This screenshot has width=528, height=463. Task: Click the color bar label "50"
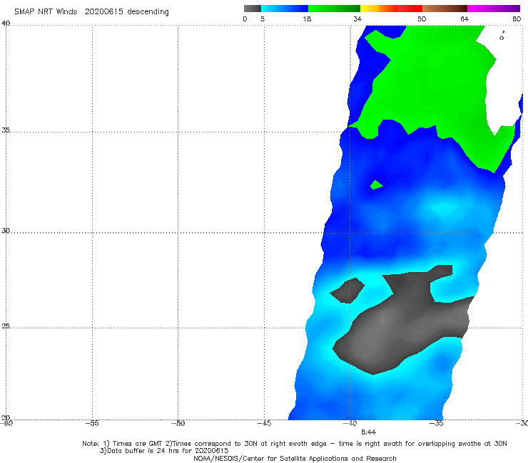[422, 19]
